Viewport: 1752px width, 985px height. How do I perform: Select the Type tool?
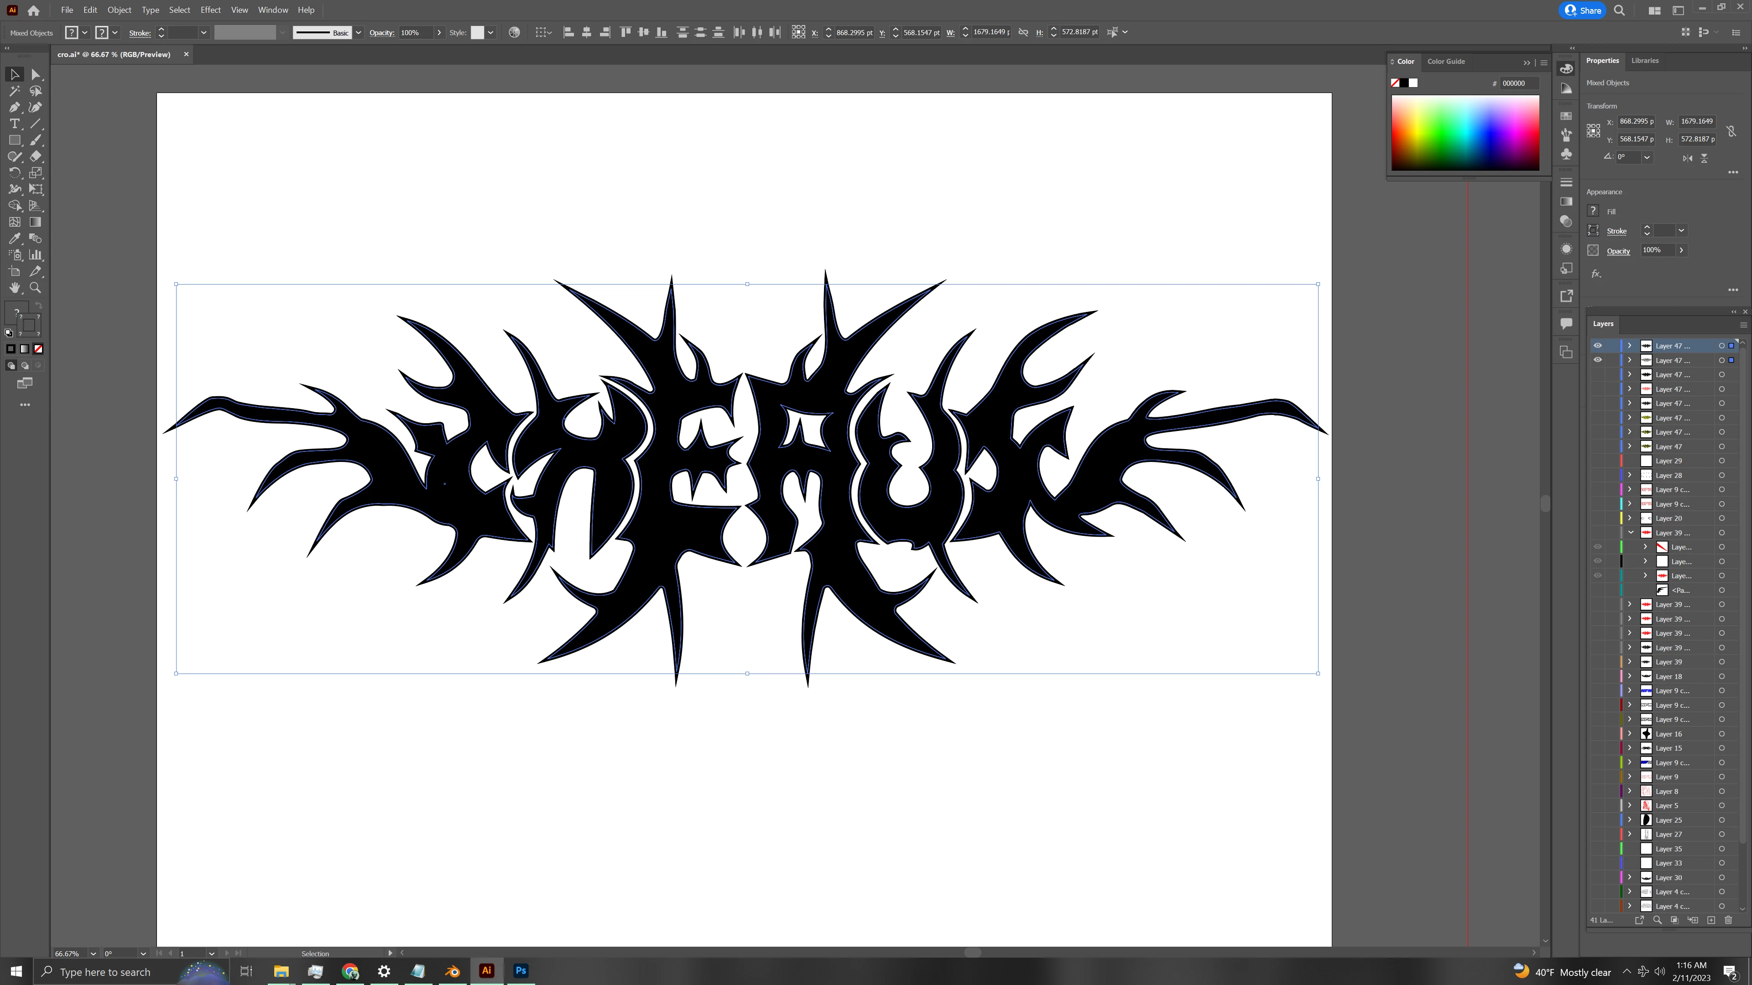point(14,124)
